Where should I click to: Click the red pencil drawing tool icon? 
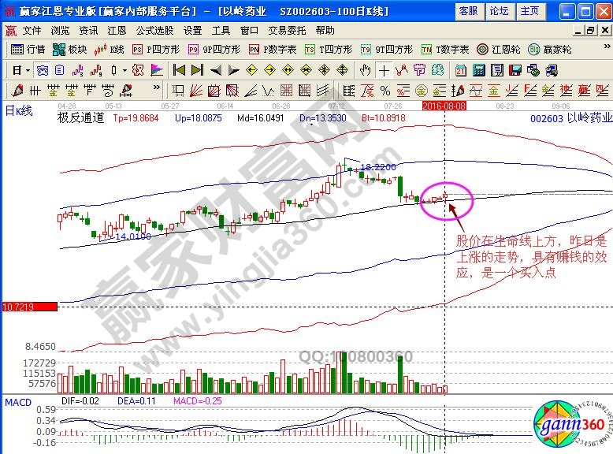[x=17, y=91]
